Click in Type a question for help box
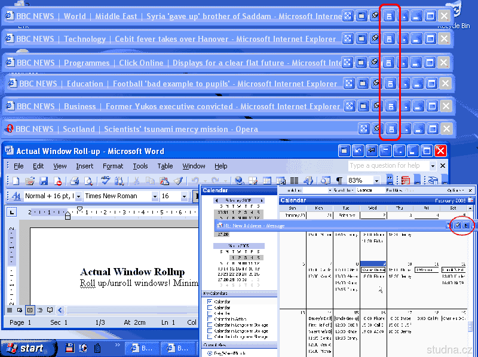This screenshot has width=478, height=357. (389, 166)
